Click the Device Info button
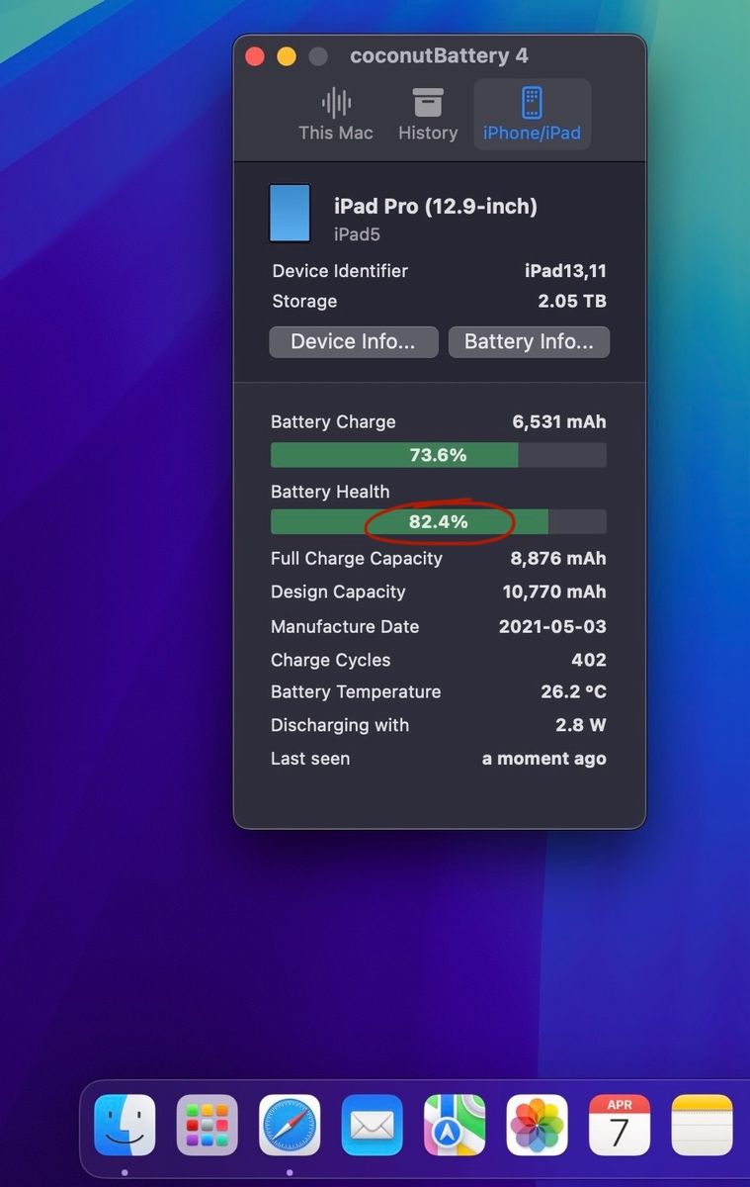The width and height of the screenshot is (750, 1187). (353, 342)
